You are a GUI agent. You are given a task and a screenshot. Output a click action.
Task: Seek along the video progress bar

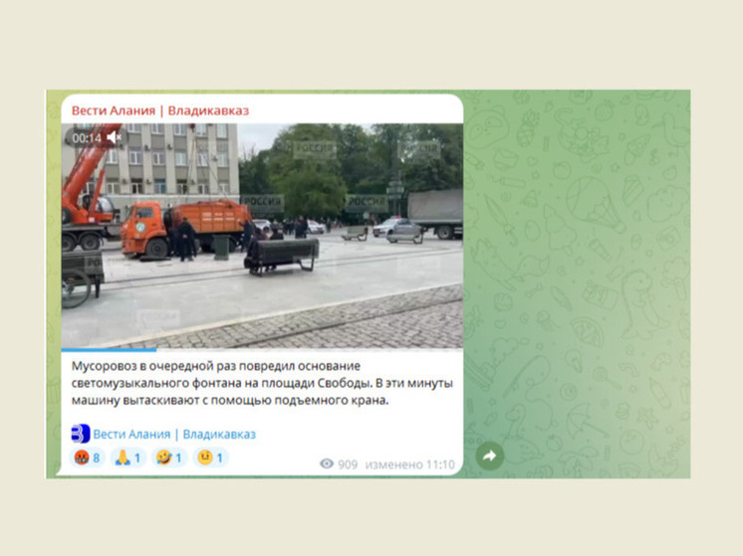pyautogui.click(x=262, y=350)
